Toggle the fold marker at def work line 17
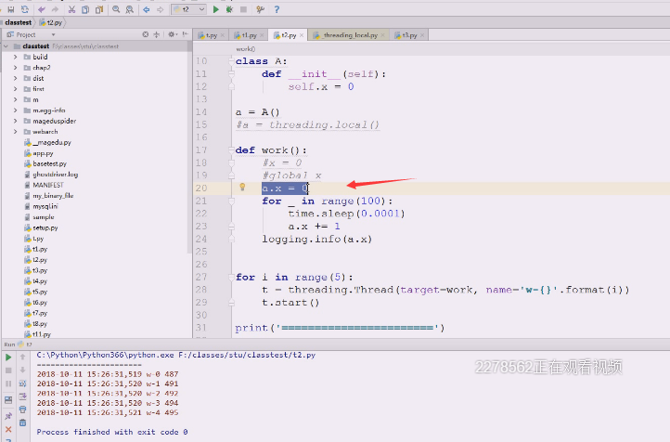This screenshot has height=442, width=670. pyautogui.click(x=231, y=150)
